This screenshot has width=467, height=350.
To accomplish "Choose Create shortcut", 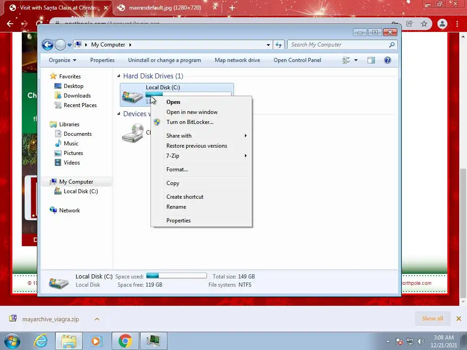I will (x=185, y=197).
